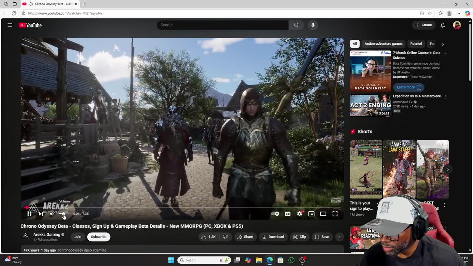
Task: Open the Copilot sidebar icon
Action: tap(468, 13)
